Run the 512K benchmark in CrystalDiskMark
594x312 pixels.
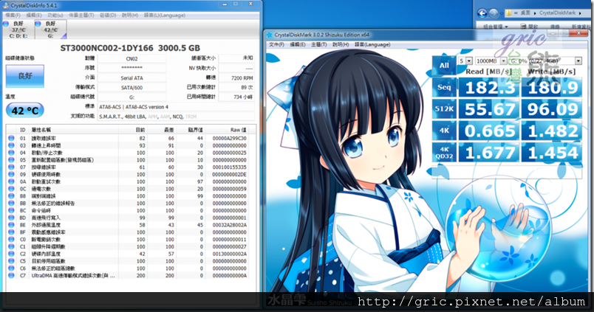click(x=444, y=109)
